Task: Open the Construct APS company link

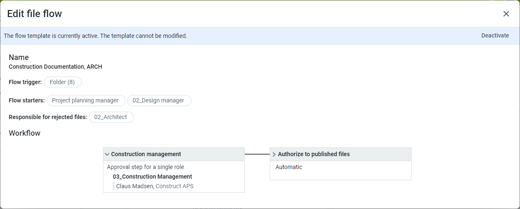Action: pos(174,186)
